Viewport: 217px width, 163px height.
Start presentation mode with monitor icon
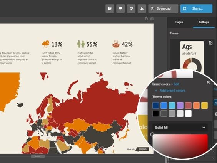point(131,8)
